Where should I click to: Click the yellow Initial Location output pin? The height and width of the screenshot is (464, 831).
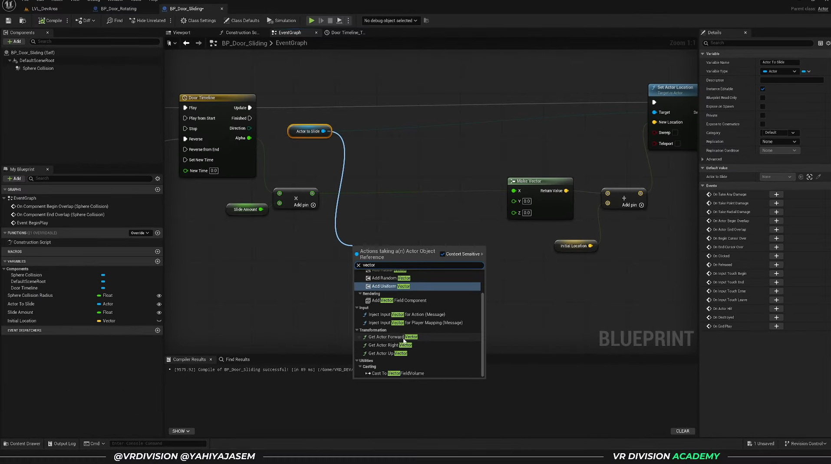click(x=590, y=246)
